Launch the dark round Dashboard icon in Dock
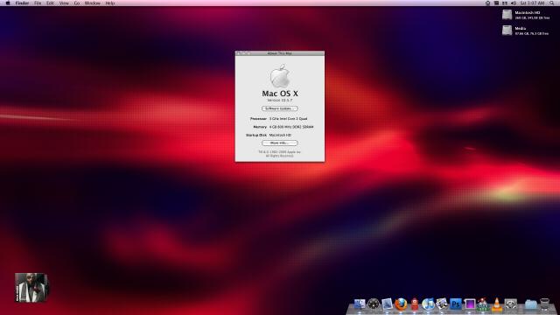Image resolution: width=560 pixels, height=315 pixels. 374,304
